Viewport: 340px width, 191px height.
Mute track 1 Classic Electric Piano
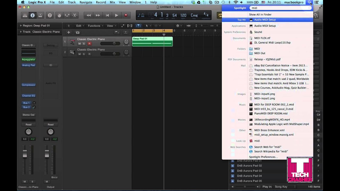[x=79, y=44]
